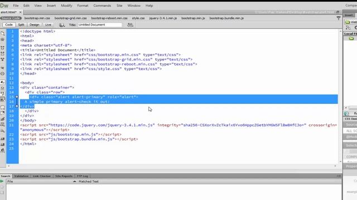Toggle Line Numbers in coding toolbar

[2, 82]
